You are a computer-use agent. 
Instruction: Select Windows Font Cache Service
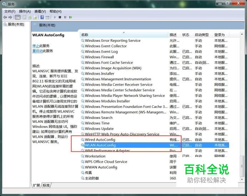click(155, 62)
